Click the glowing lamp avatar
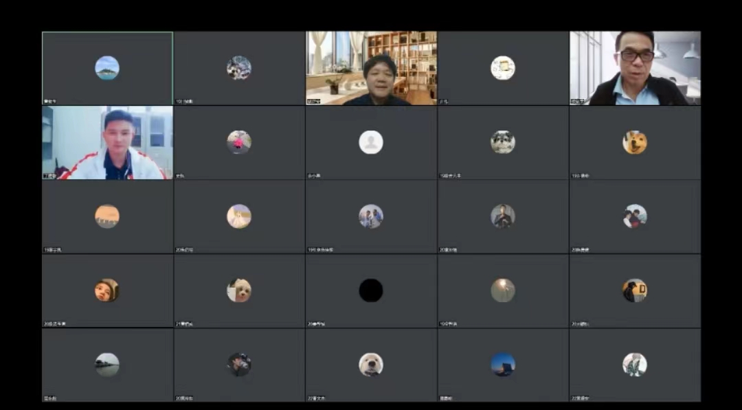The image size is (742, 410). click(503, 291)
